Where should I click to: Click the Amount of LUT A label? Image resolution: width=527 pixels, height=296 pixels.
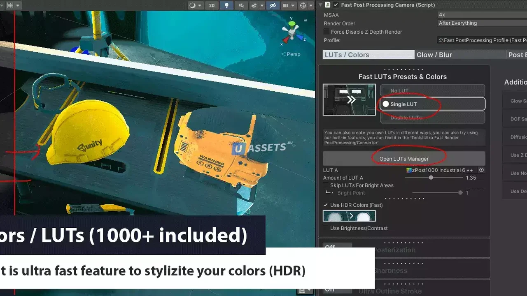(x=343, y=178)
